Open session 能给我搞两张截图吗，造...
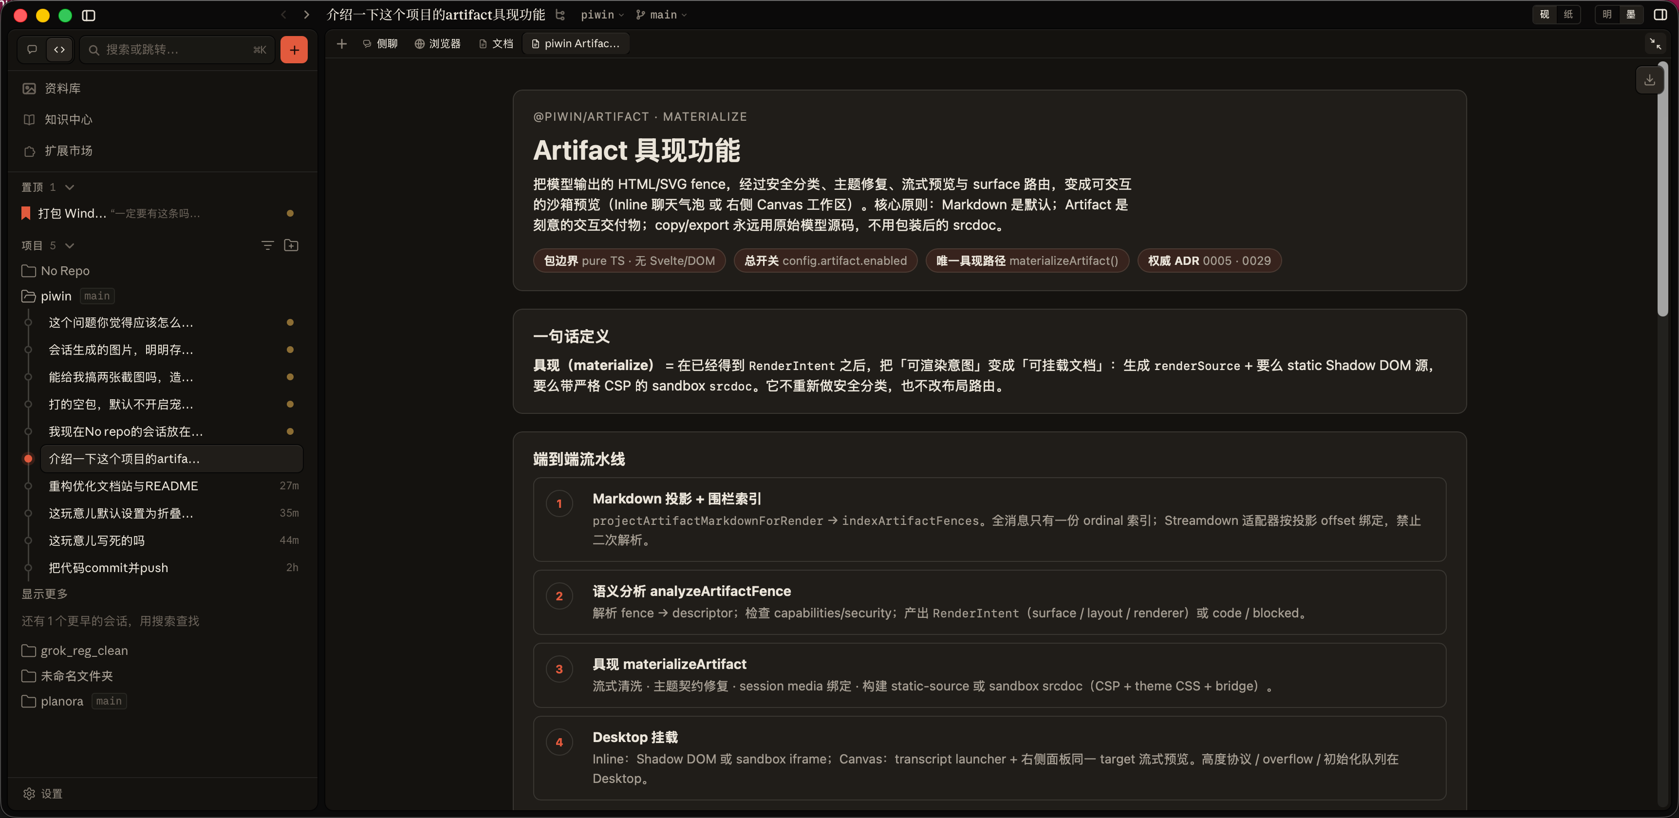 pyautogui.click(x=171, y=377)
